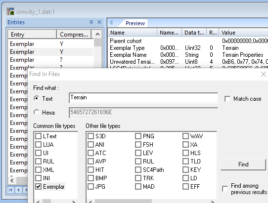The image size is (268, 203).
Task: Enable the Match case checkbox
Action: pos(227,99)
